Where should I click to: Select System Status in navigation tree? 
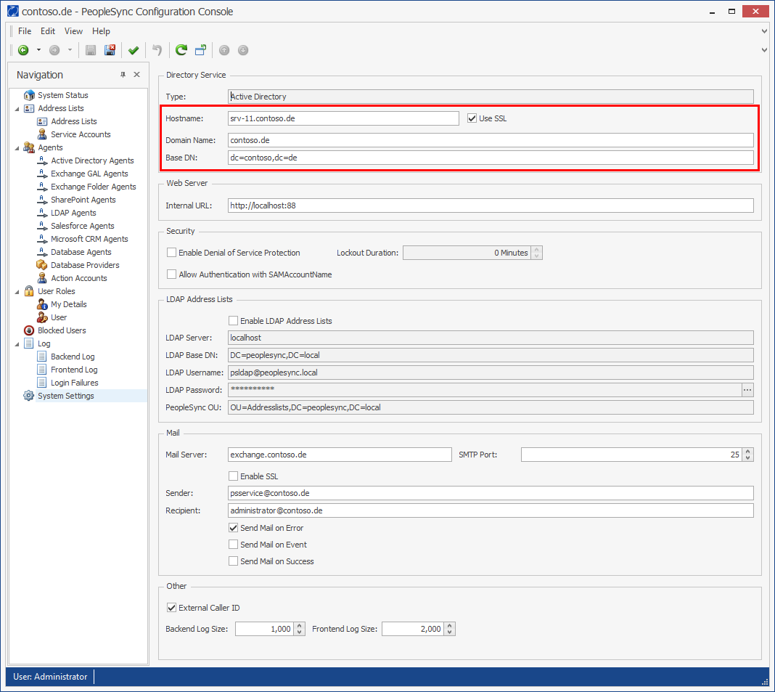pos(63,95)
